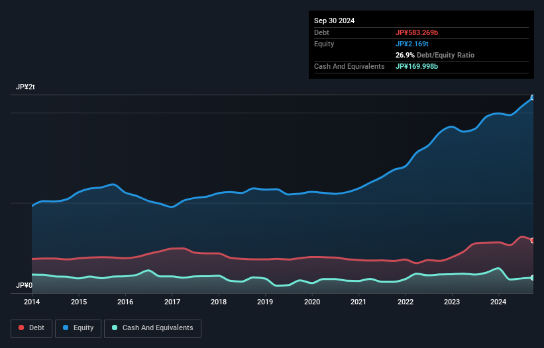Click the Sep 30 2024 tooltip date
This screenshot has width=544, height=348.
(x=334, y=21)
